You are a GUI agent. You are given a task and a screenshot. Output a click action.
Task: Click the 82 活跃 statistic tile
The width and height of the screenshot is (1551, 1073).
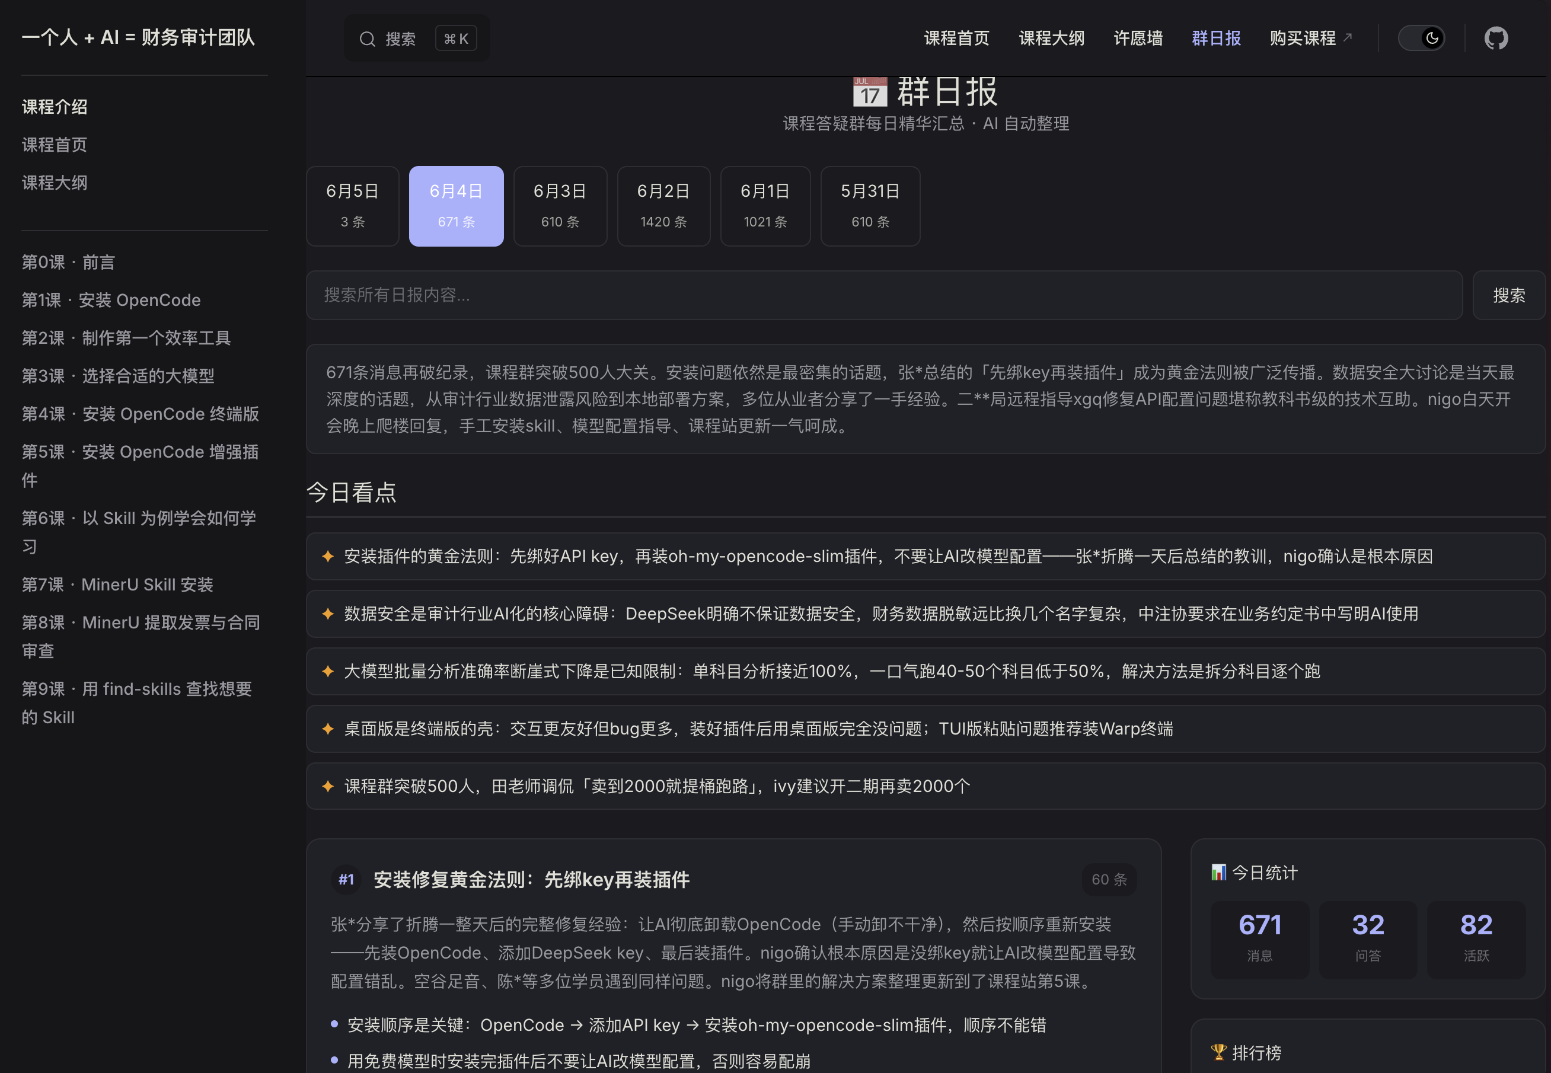[1476, 939]
